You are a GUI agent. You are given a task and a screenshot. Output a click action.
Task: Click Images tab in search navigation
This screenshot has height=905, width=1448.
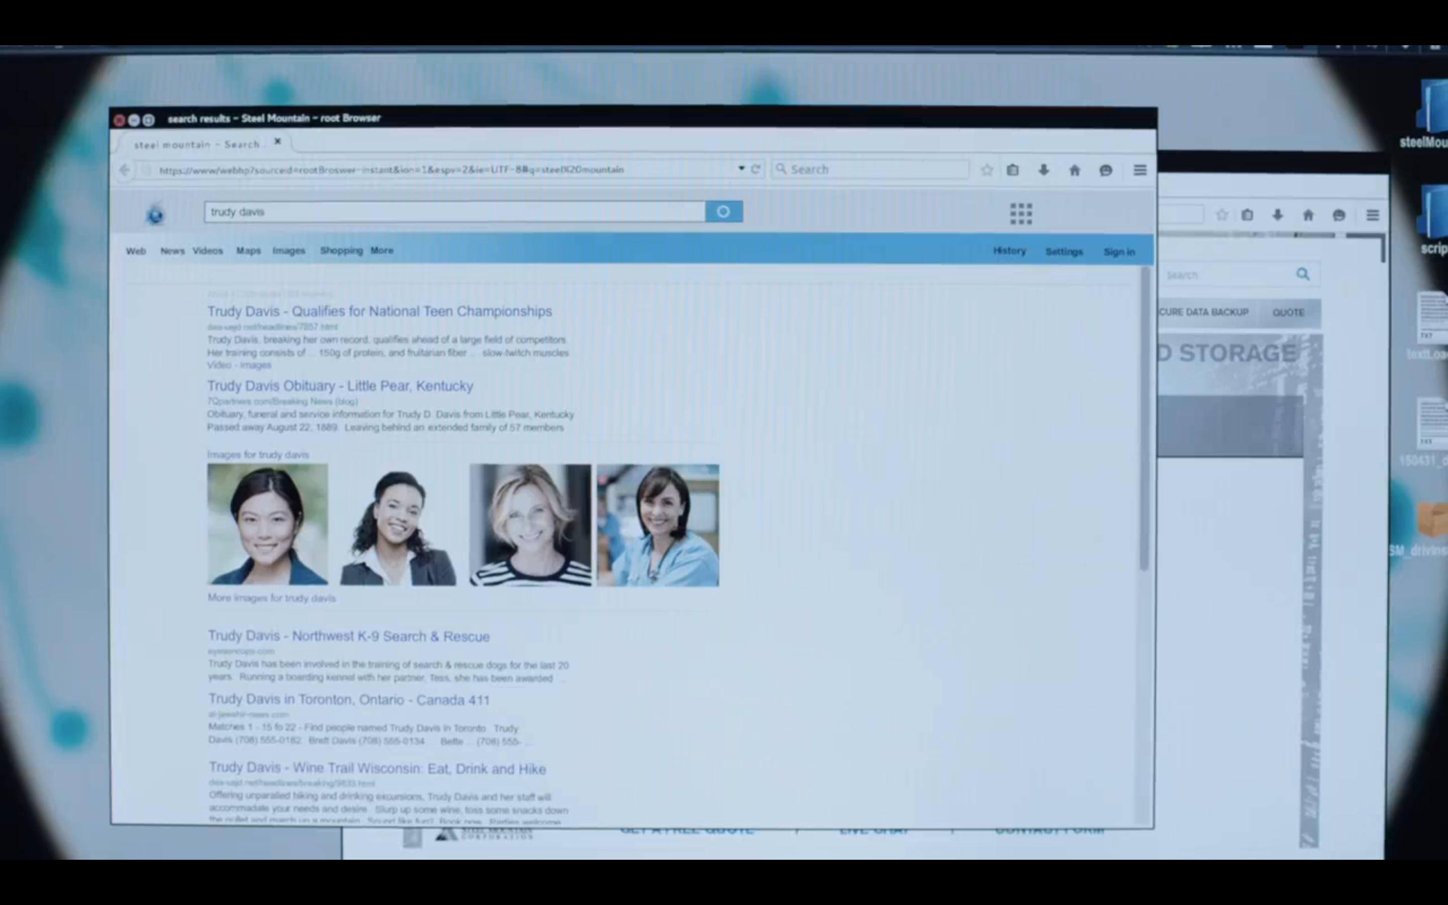[x=288, y=250]
